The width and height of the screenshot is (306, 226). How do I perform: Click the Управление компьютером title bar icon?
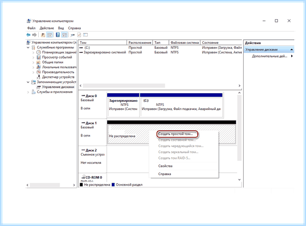point(29,21)
